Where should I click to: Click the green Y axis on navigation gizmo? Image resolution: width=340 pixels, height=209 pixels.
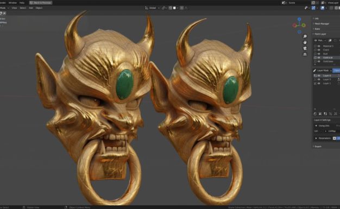[304, 25]
